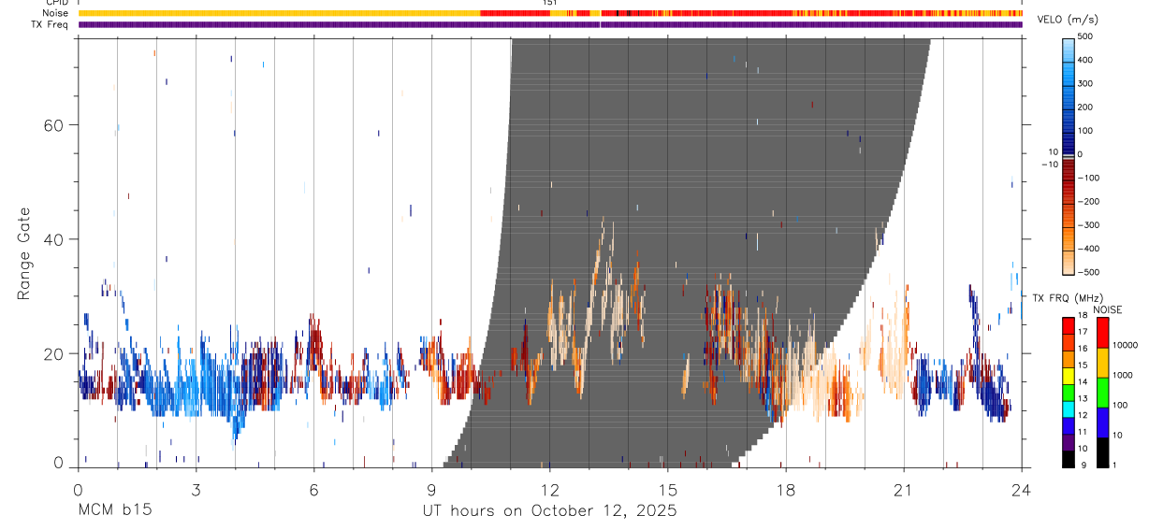Click the purple TX Freq strip above plot

550,24
